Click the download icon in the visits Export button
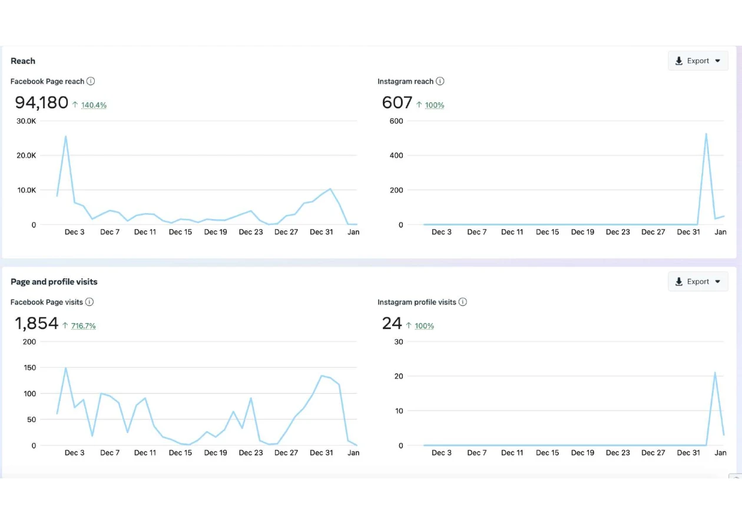The height and width of the screenshot is (524, 742). click(678, 281)
